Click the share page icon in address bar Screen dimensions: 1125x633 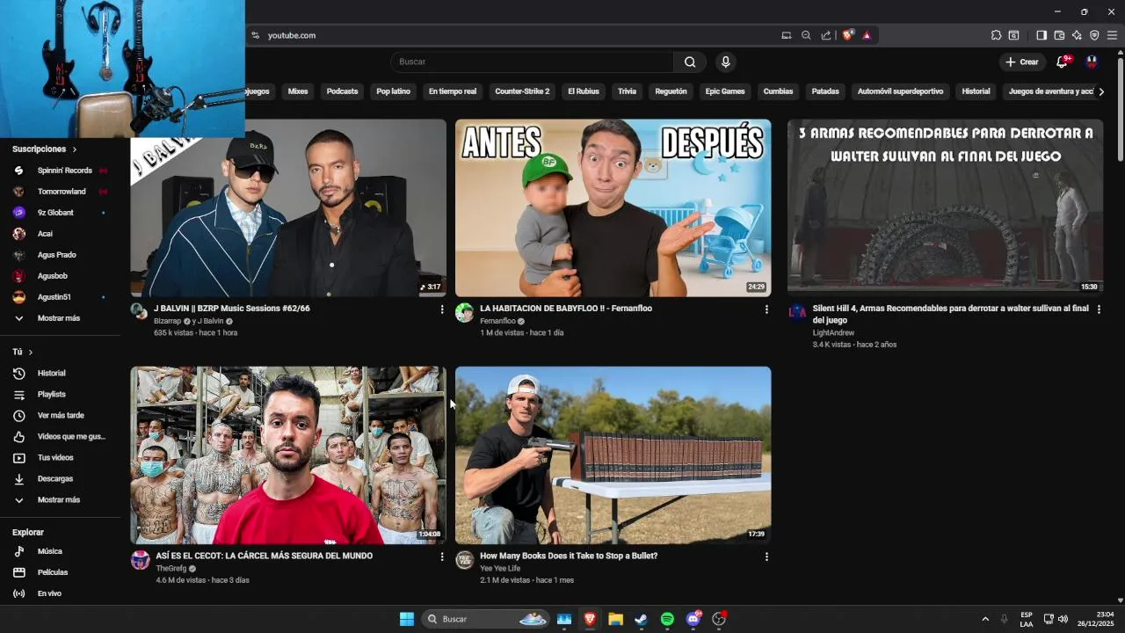pyautogui.click(x=826, y=35)
